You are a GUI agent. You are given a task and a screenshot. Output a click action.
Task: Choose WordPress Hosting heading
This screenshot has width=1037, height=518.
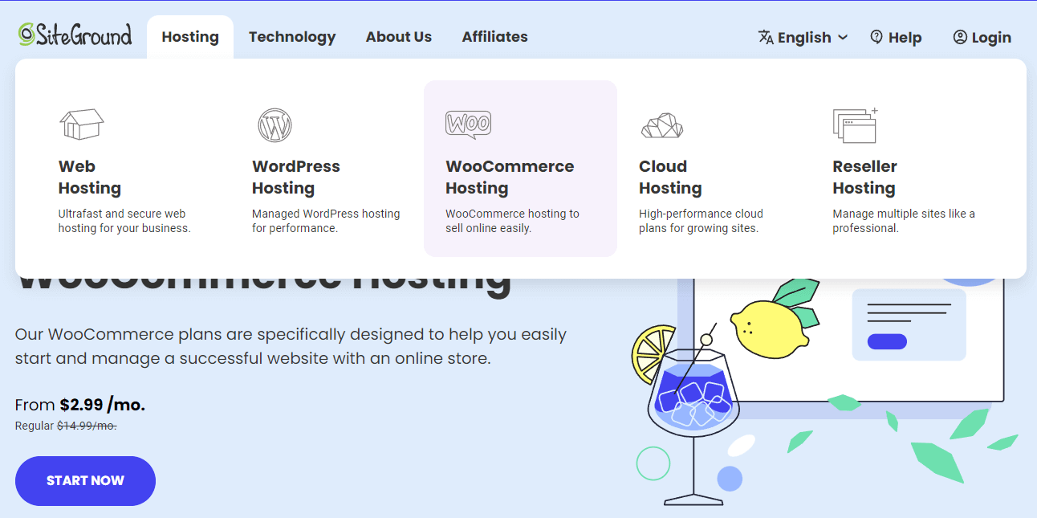pyautogui.click(x=296, y=177)
